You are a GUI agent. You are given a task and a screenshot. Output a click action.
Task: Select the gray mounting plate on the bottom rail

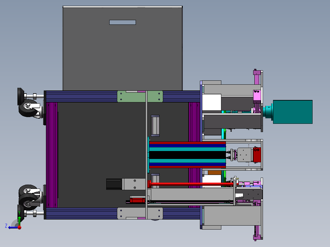pos(140,213)
